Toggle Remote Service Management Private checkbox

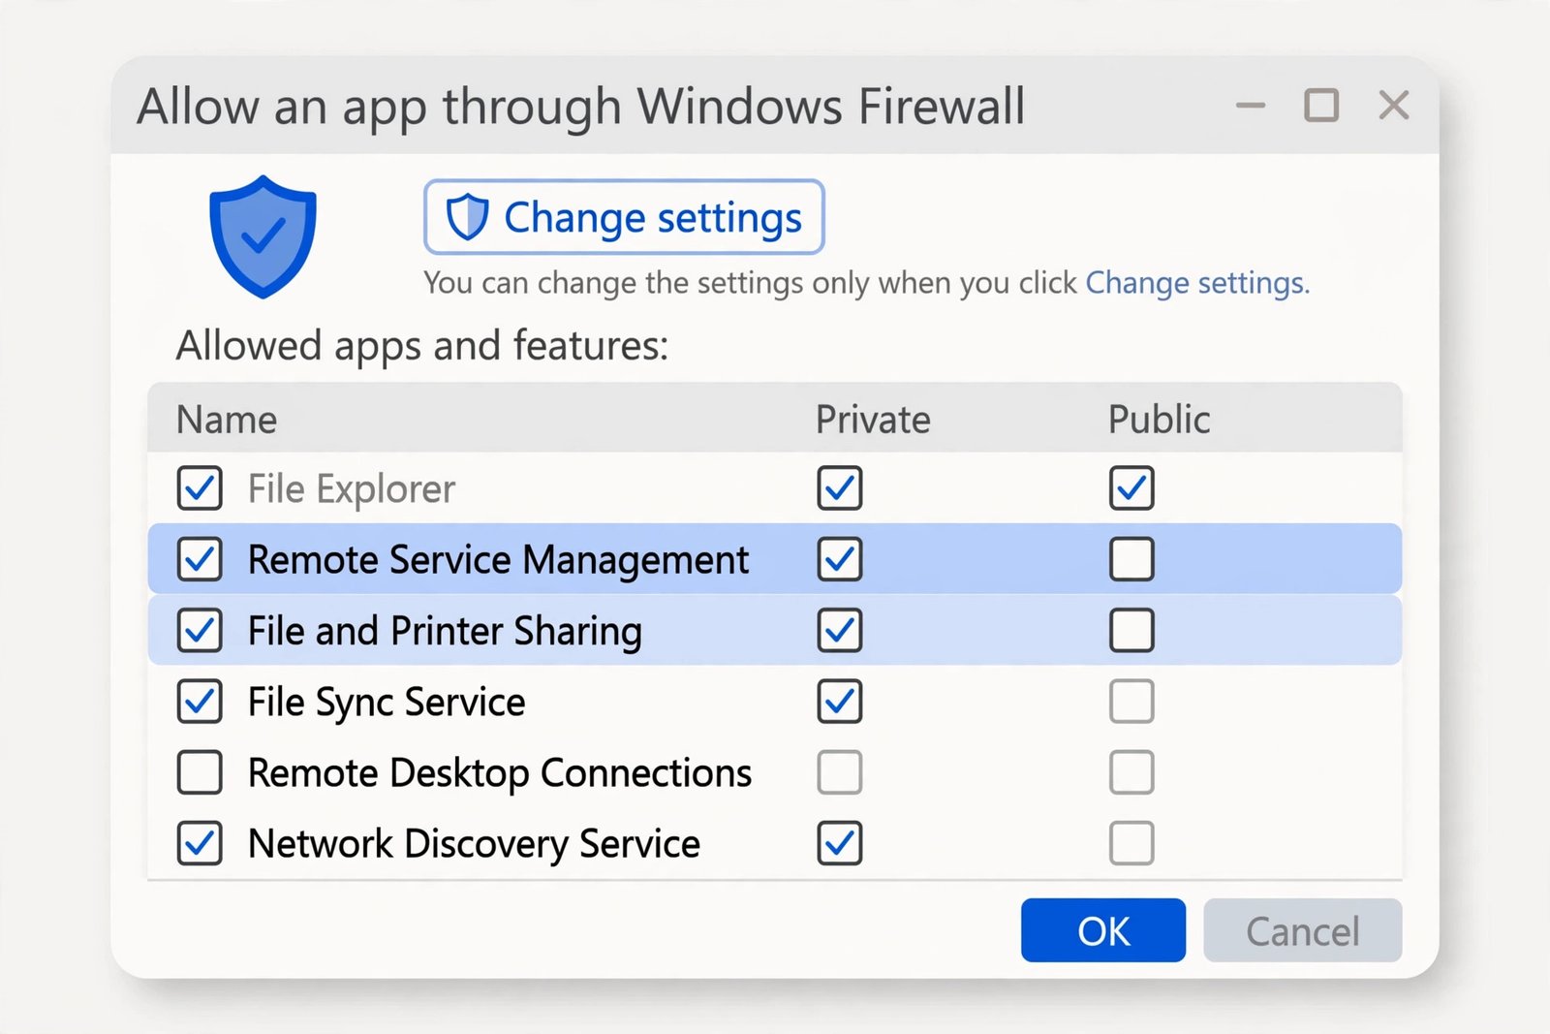click(x=840, y=559)
